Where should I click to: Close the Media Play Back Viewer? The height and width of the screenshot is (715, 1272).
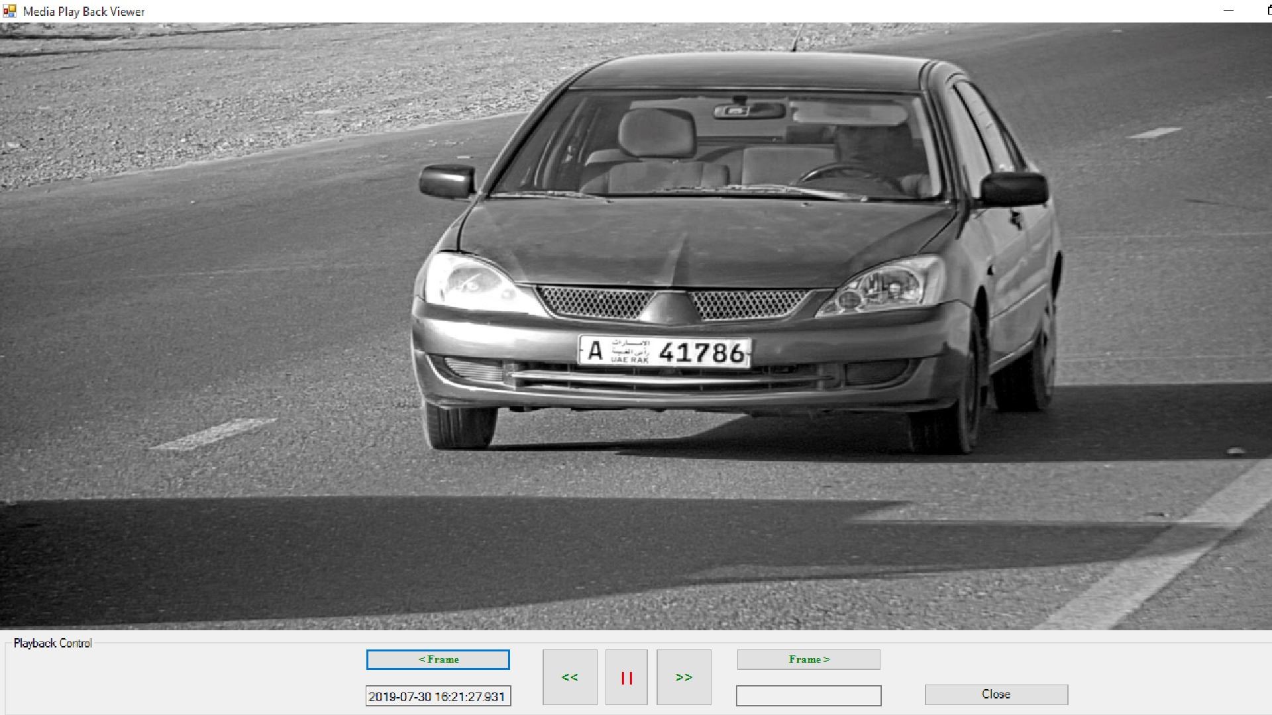pos(996,694)
